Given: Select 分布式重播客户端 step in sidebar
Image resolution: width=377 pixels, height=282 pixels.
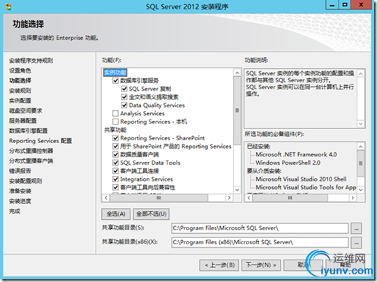Looking at the screenshot, I should click(x=31, y=161).
